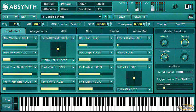
Task: Open the FX Lowpass - CC32 dropdown
Action: click(111, 82)
